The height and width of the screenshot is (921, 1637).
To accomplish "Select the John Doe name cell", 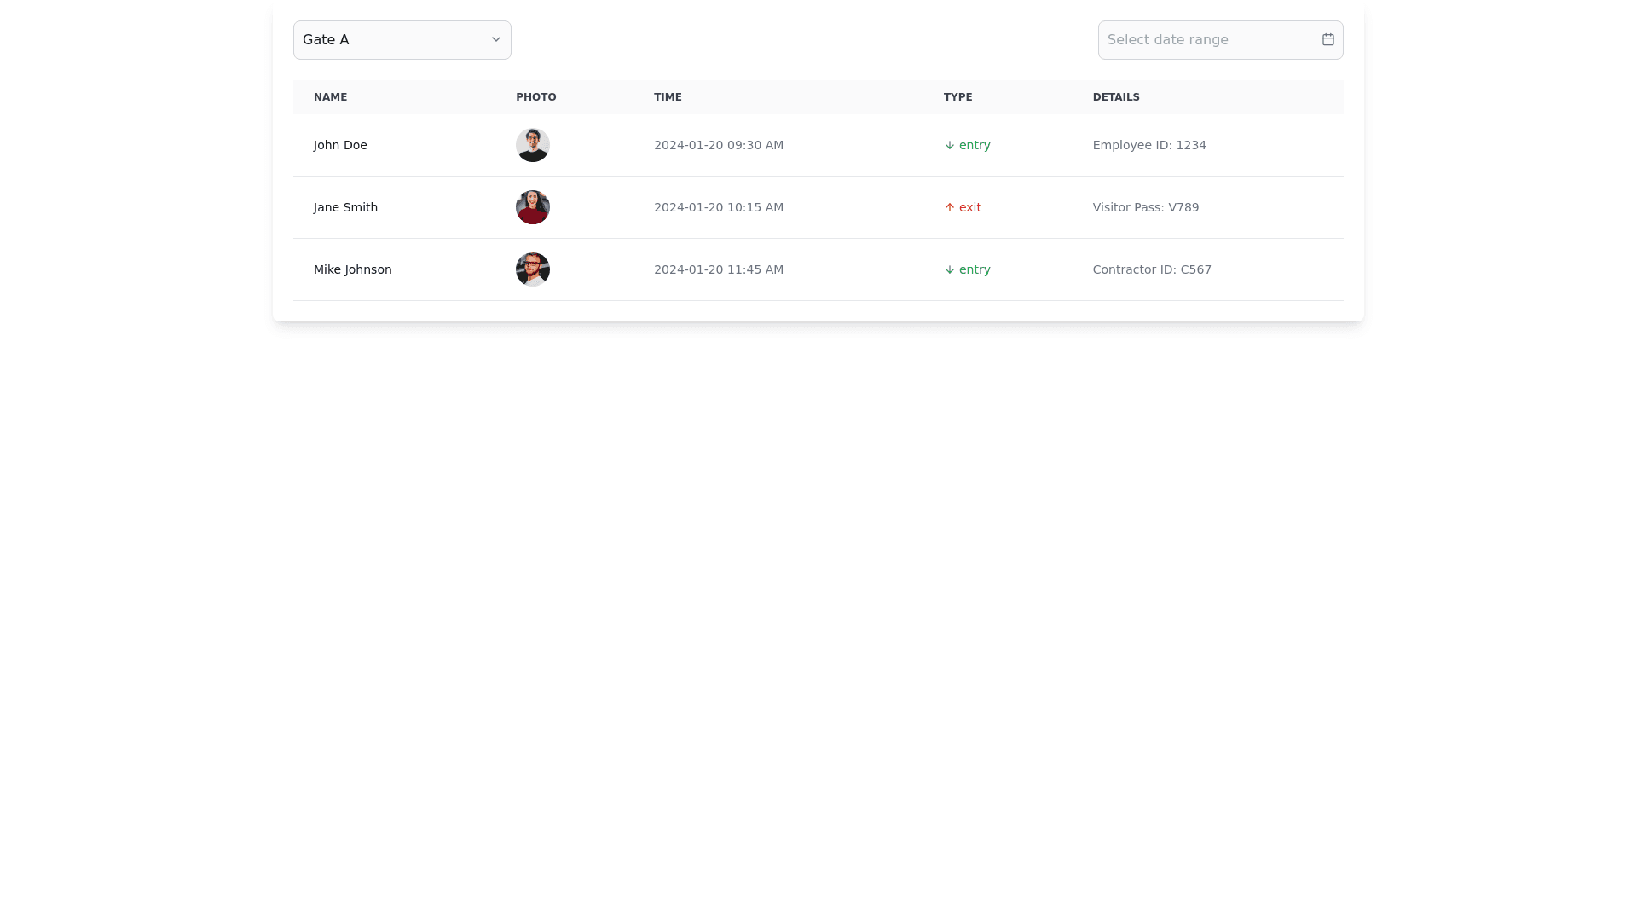I will tap(340, 145).
